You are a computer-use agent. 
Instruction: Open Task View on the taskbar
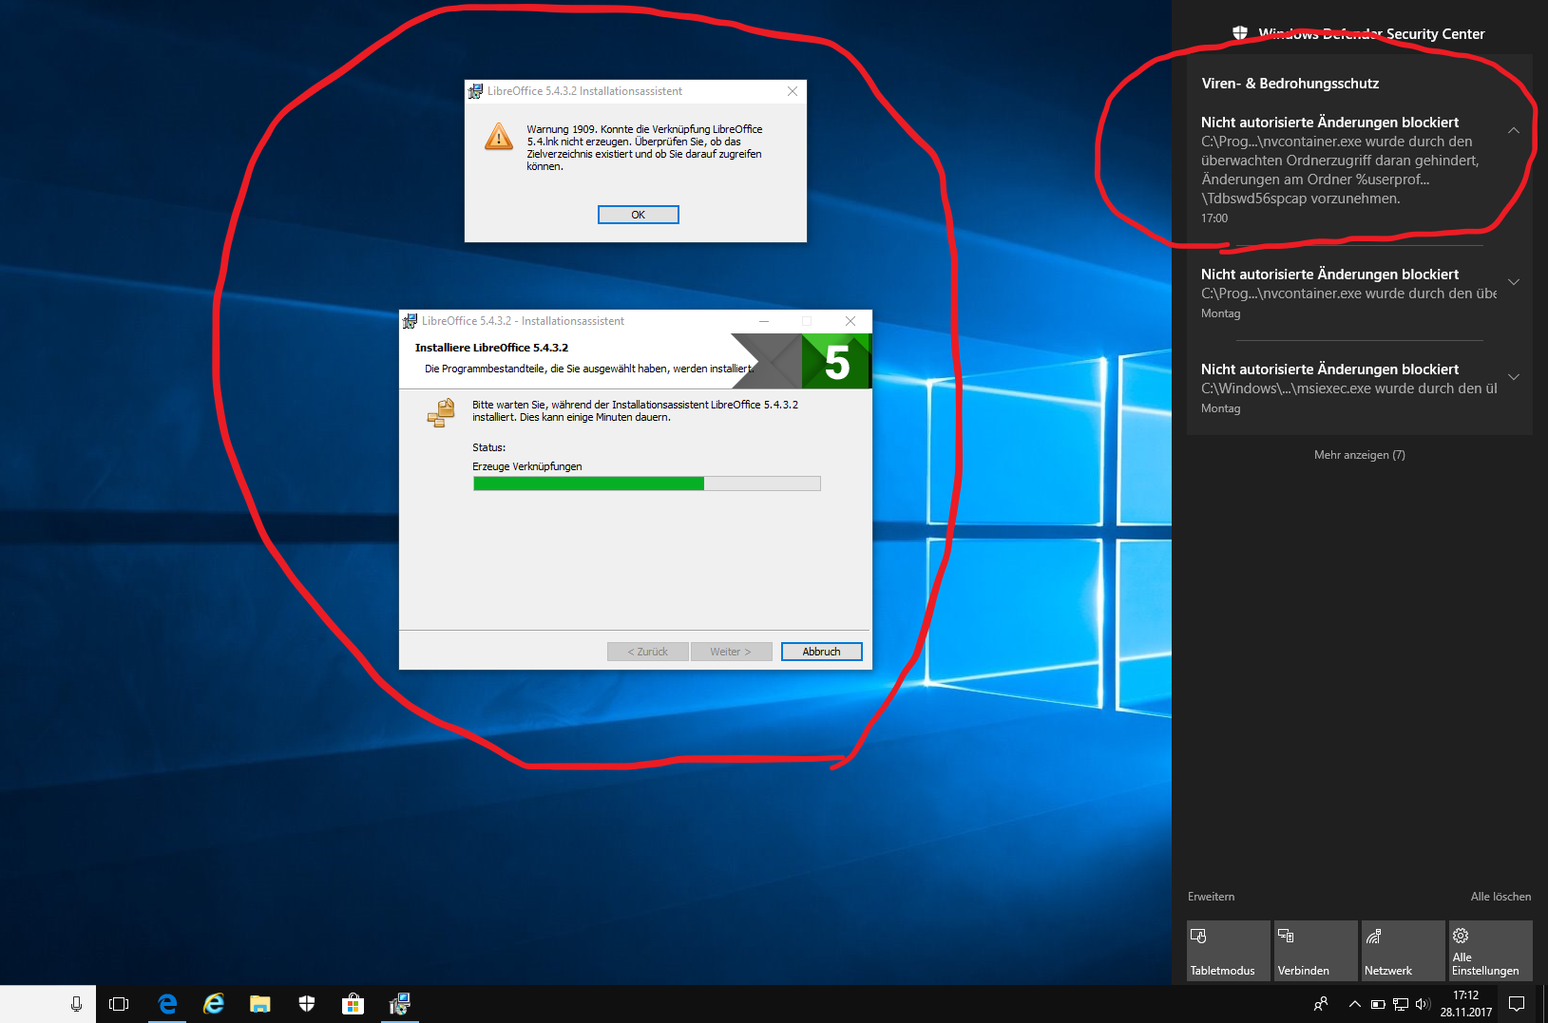(x=119, y=1004)
